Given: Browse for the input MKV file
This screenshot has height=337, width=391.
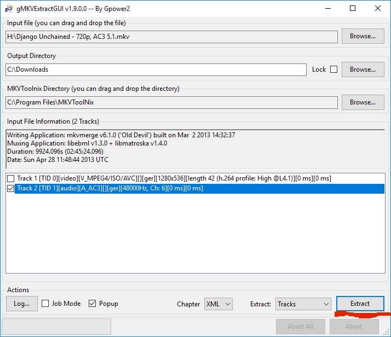Looking at the screenshot, I should (363, 36).
